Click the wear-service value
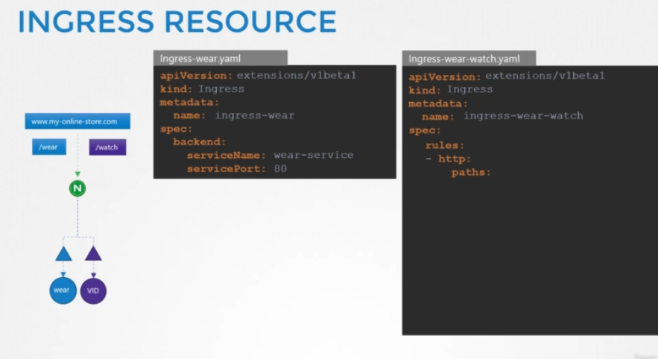The image size is (658, 359). tap(314, 155)
